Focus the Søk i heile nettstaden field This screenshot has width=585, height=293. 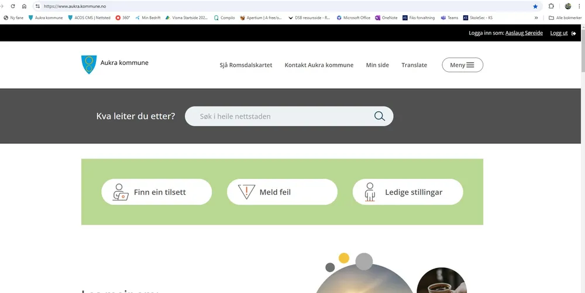[289, 116]
